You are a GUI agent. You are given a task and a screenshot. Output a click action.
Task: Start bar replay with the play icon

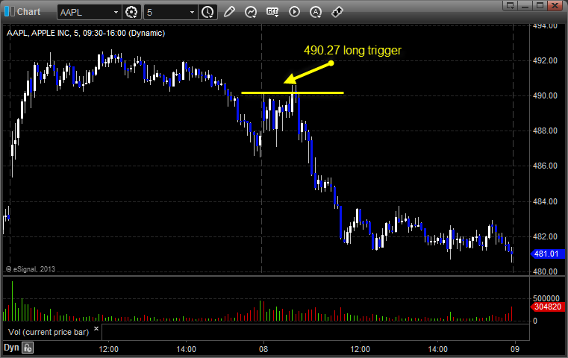tap(294, 12)
